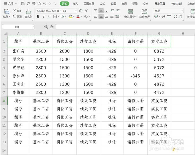Click into the formula bar input
The image size is (195, 155).
[x=125, y=27]
